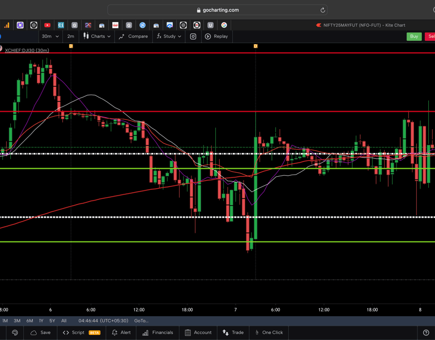Image resolution: width=435 pixels, height=340 pixels.
Task: Open the bookmark with red square in circle
Action: tap(197, 25)
